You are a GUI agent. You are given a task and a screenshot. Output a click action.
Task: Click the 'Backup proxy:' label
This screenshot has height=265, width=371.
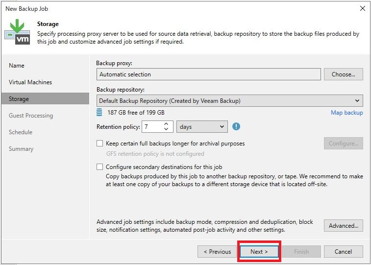[x=114, y=63]
